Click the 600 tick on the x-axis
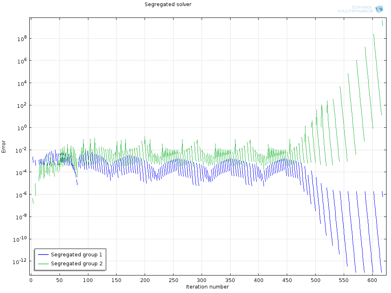The height and width of the screenshot is (293, 391). coord(372,280)
